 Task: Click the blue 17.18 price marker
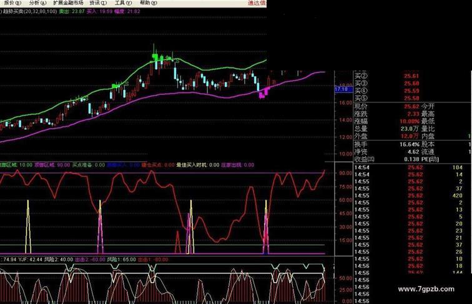coord(343,89)
